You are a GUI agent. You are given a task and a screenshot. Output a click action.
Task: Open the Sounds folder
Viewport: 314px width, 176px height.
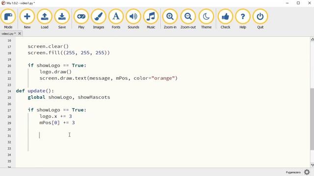[133, 19]
